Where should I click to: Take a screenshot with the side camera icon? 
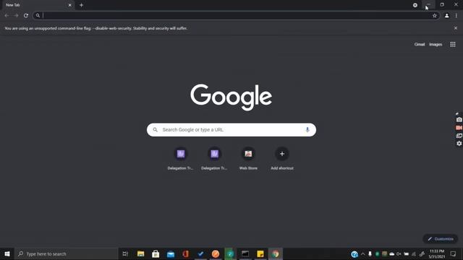point(459,120)
